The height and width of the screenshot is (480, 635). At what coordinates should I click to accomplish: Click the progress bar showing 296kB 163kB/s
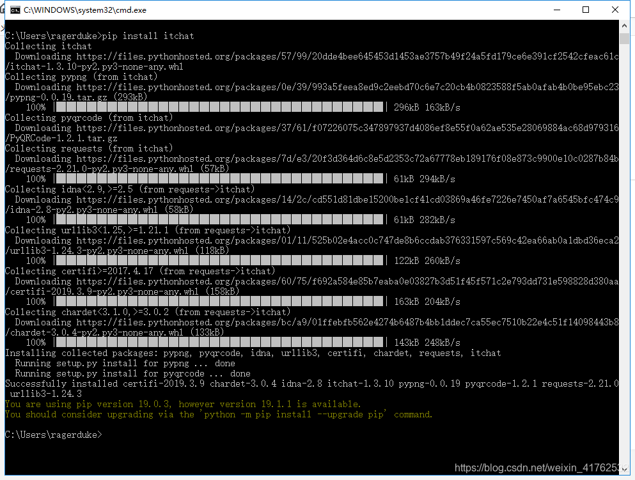click(x=219, y=107)
